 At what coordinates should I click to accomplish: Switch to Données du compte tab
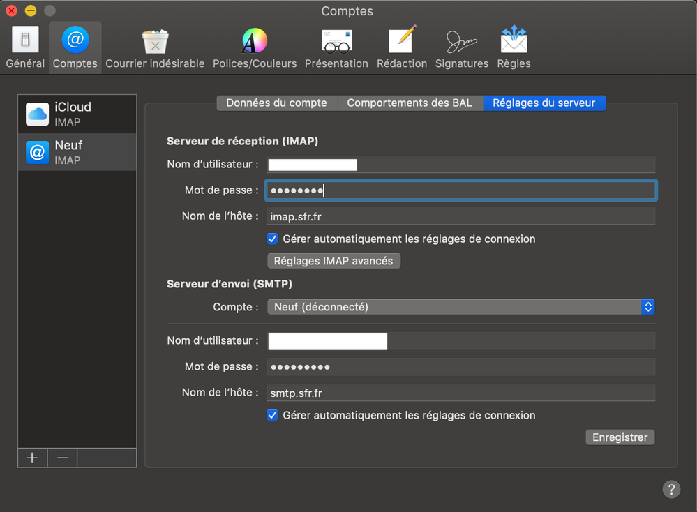[276, 103]
